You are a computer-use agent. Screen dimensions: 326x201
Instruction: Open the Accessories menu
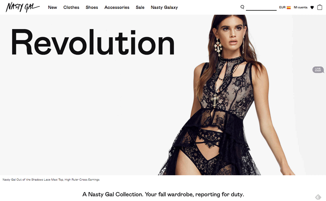tap(117, 7)
